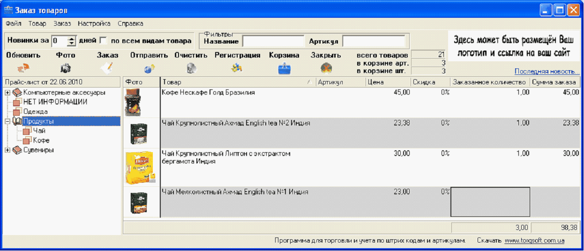
Task: Click the Заказ notepad icon
Action: click(107, 68)
